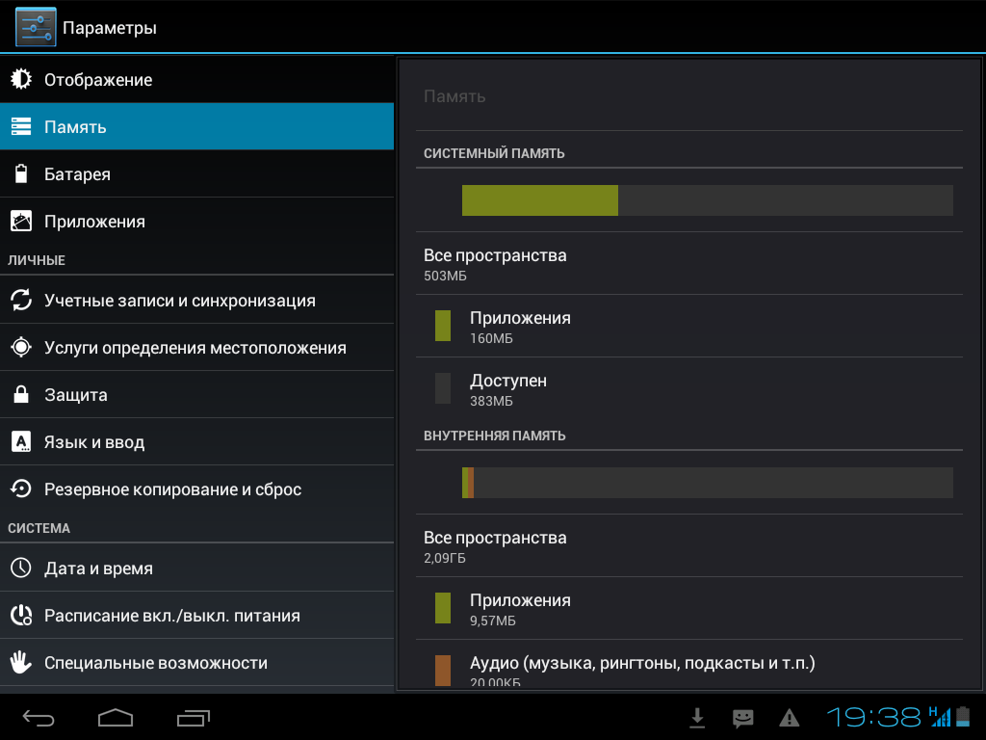Open Специальные возможности settings

(196, 663)
